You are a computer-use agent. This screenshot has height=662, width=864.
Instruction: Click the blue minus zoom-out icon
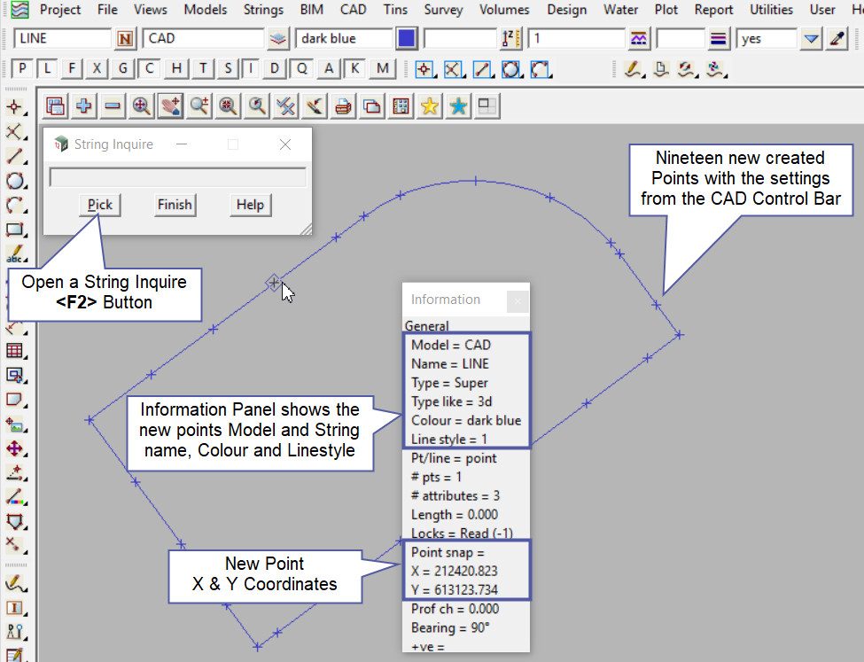click(x=113, y=105)
